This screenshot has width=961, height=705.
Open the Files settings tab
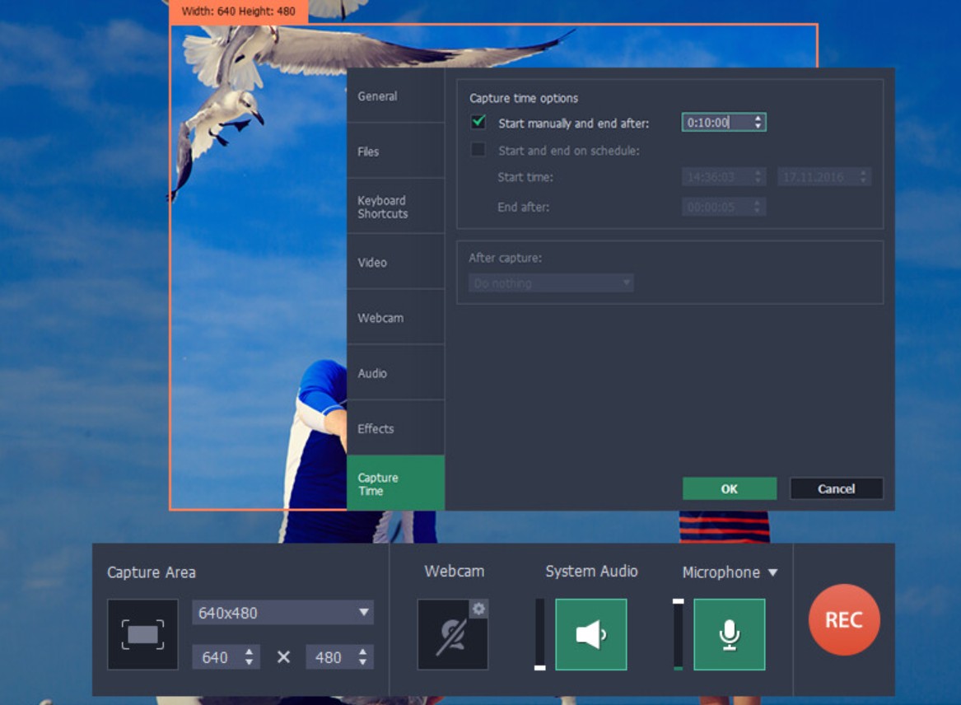pos(395,151)
